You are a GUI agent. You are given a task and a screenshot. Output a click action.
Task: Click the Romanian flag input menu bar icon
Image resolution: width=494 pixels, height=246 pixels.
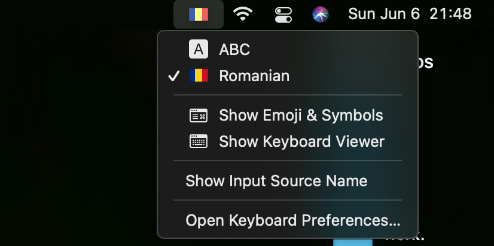[x=199, y=14]
